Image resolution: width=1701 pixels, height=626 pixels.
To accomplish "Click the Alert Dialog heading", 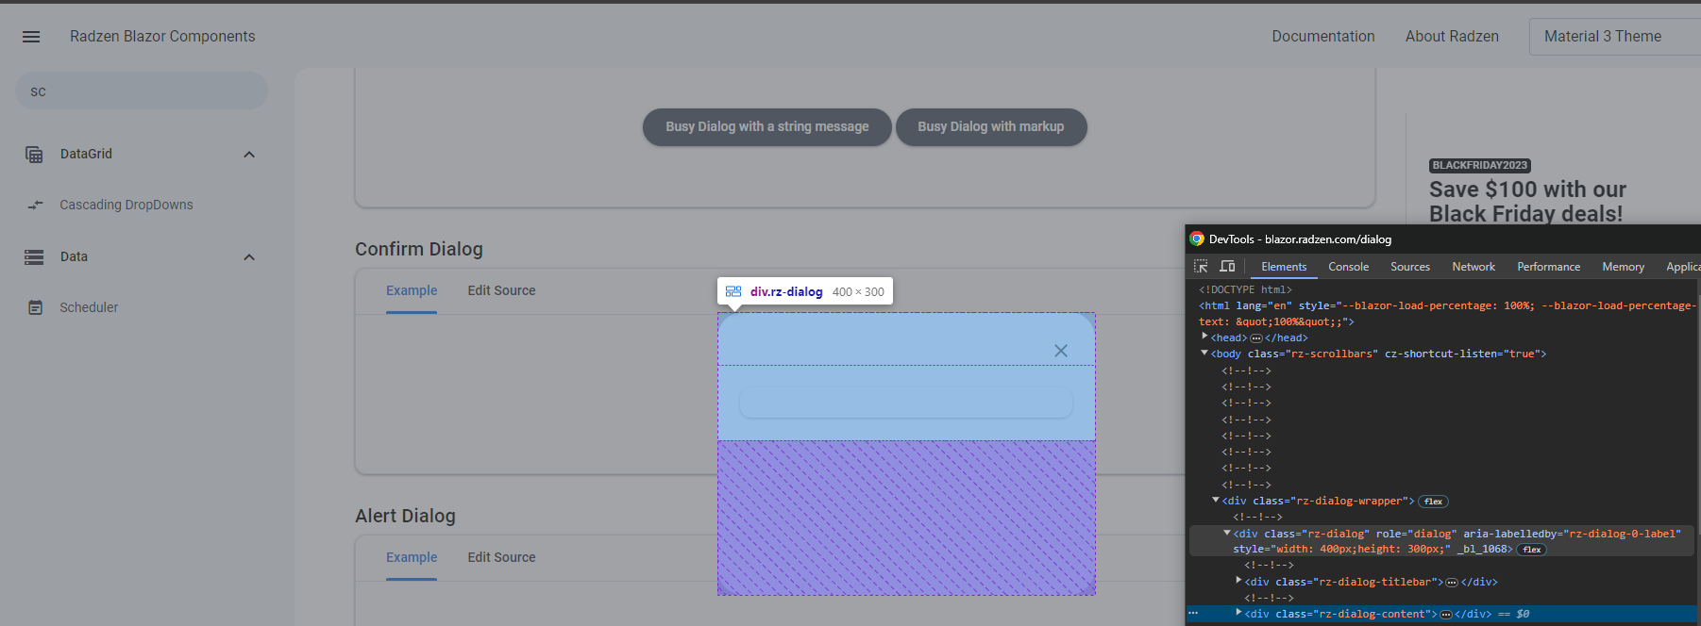I will point(405,517).
